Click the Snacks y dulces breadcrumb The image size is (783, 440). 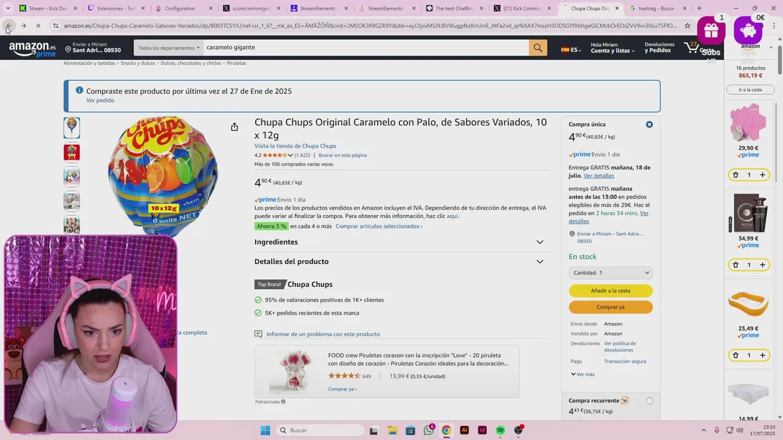click(x=138, y=63)
